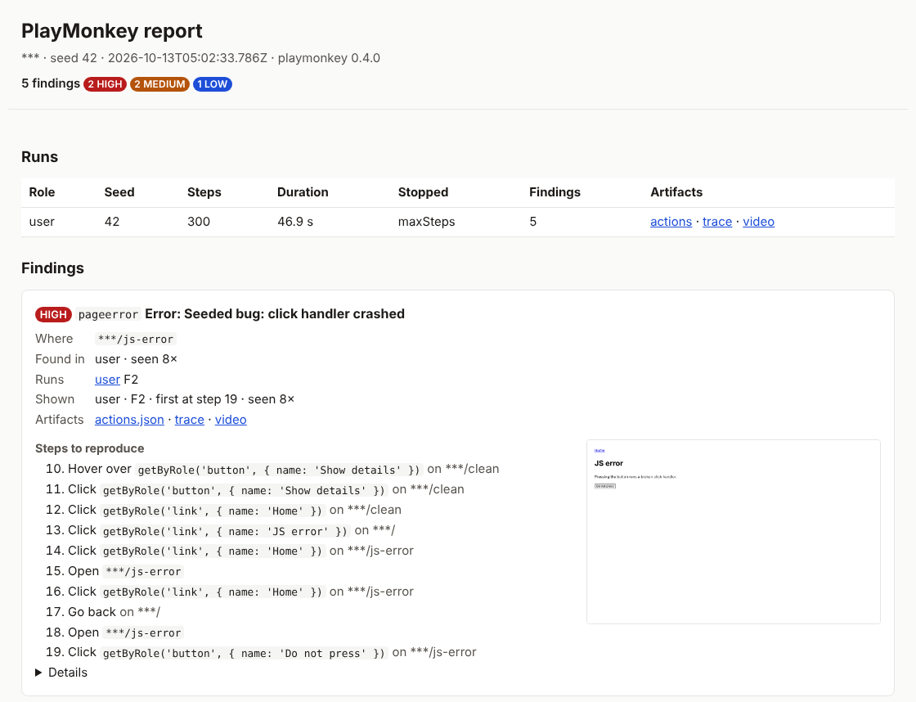Viewport: 916px width, 702px height.
Task: Open the video link beside actions.json
Action: tap(231, 420)
